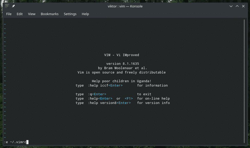Click the terminal's vertical scrollbar
250x148 pixels.
(244, 77)
